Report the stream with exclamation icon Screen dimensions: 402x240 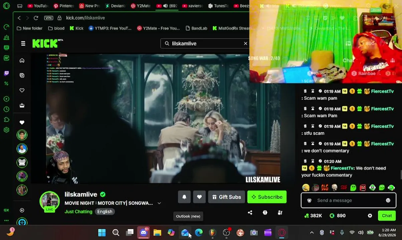pos(265,213)
